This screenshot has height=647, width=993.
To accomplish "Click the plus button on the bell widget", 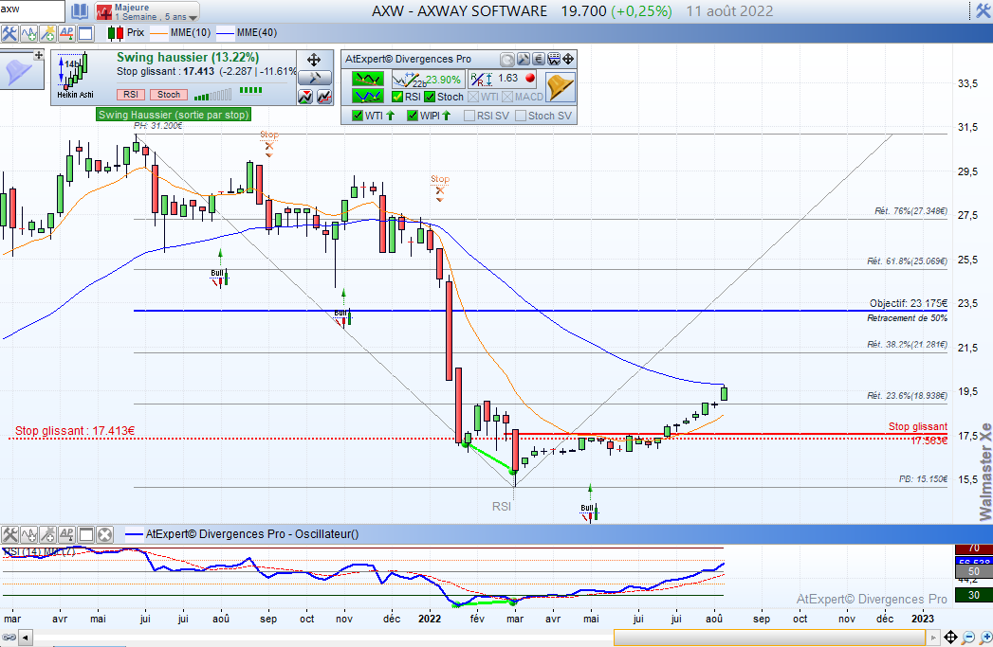I will coord(39,55).
